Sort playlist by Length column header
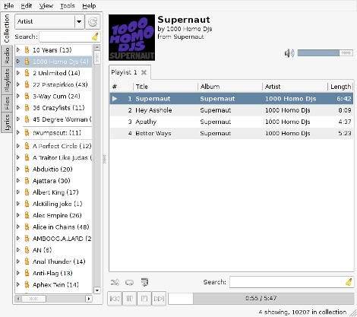Screen dimensions: 357x317 click(340, 87)
